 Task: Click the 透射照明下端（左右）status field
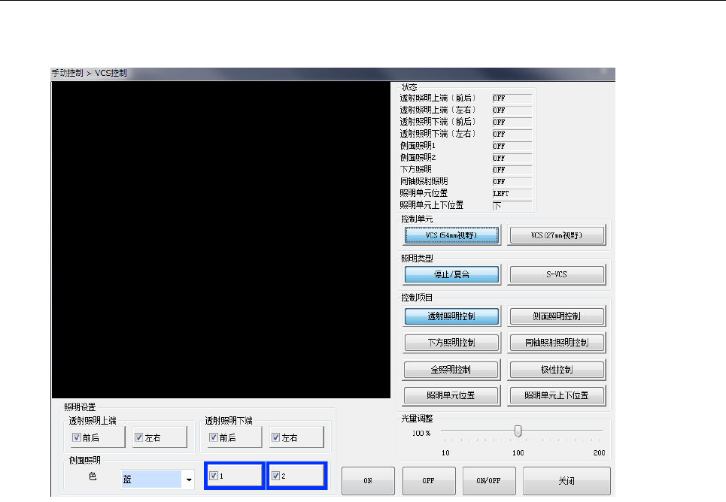click(x=512, y=135)
